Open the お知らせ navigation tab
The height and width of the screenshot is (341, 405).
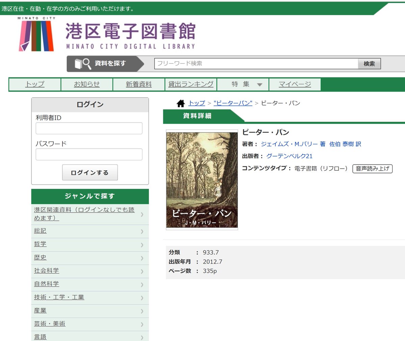pos(87,84)
